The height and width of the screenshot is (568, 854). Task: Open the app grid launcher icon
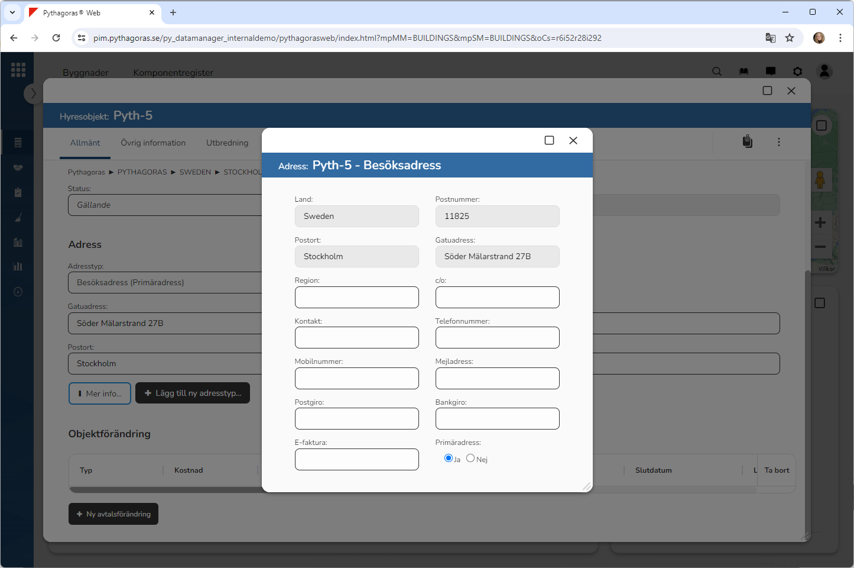(18, 70)
